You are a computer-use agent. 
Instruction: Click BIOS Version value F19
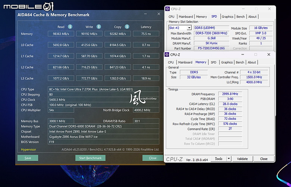(x=103, y=142)
